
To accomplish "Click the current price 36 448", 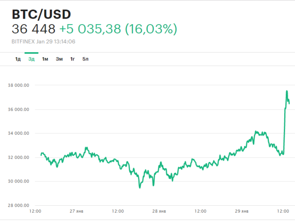I will click(33, 29).
